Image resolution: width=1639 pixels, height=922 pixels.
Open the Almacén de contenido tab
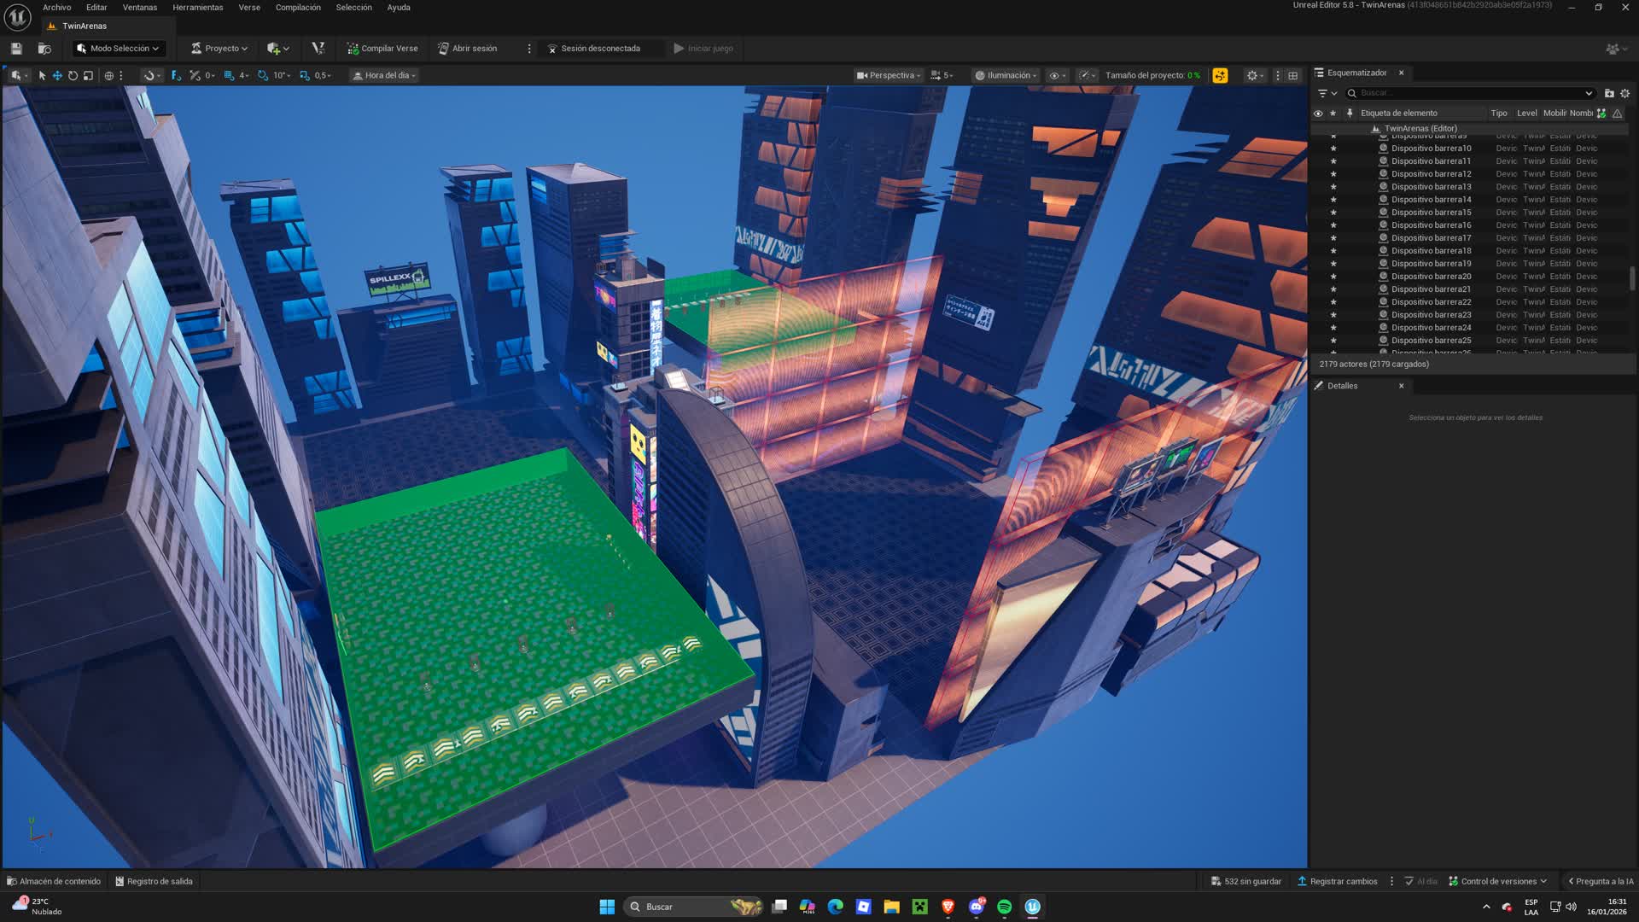pos(54,881)
